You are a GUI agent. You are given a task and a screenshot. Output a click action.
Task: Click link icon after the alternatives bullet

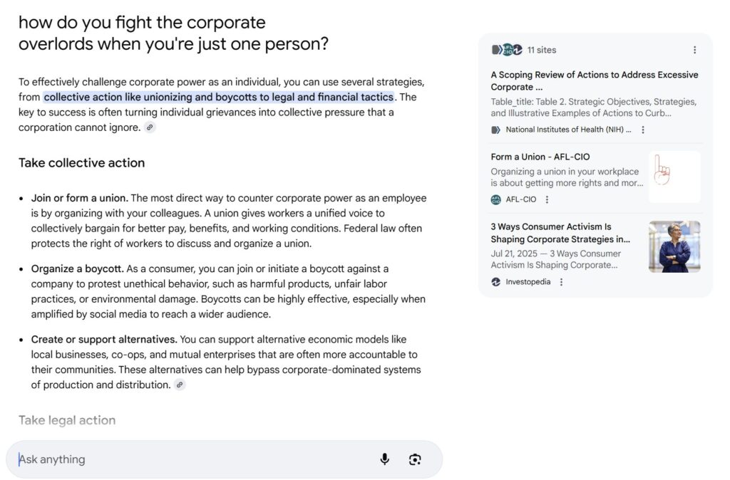click(180, 385)
